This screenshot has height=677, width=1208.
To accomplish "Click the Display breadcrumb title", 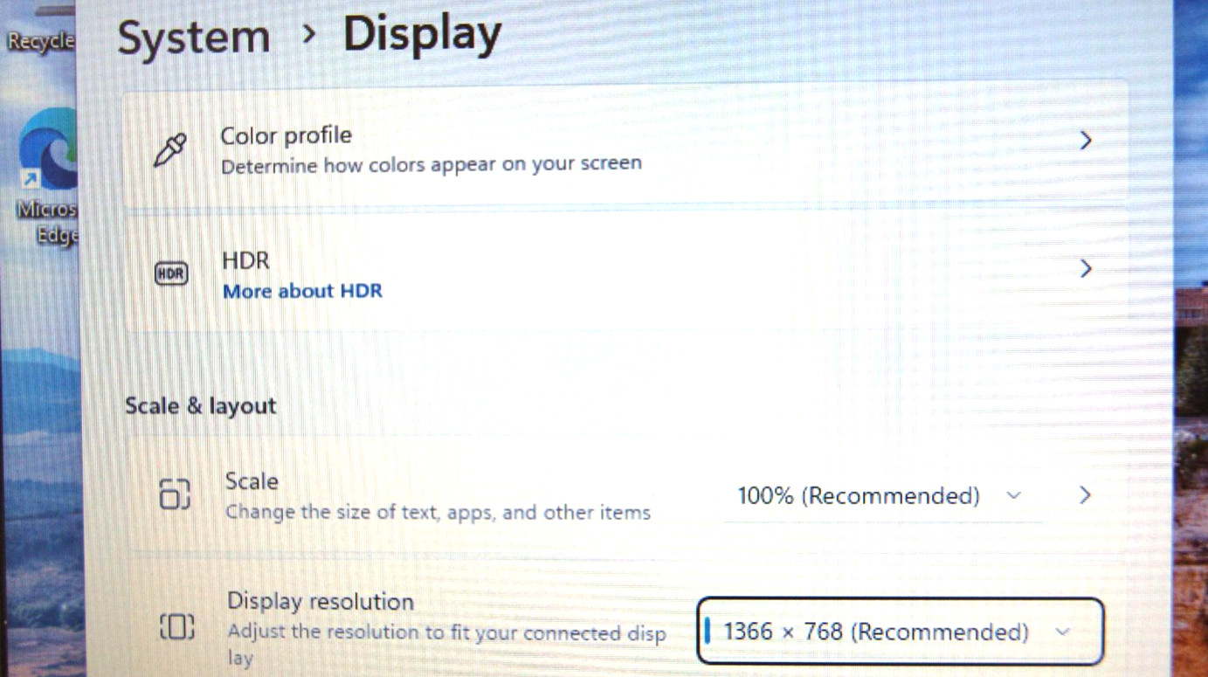I will tap(423, 35).
